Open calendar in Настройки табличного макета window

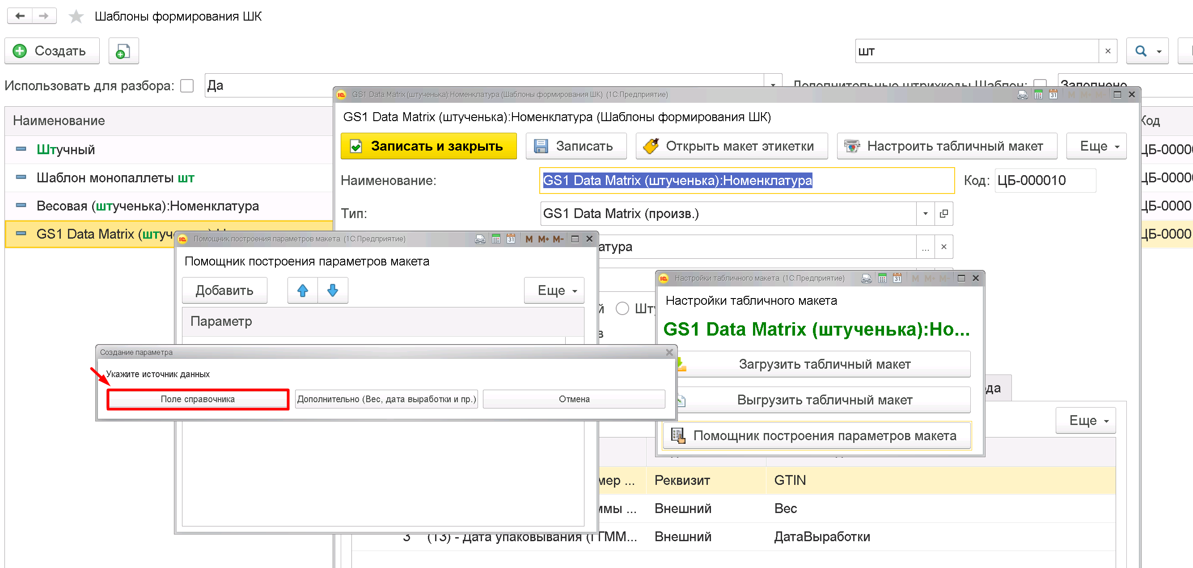(897, 278)
